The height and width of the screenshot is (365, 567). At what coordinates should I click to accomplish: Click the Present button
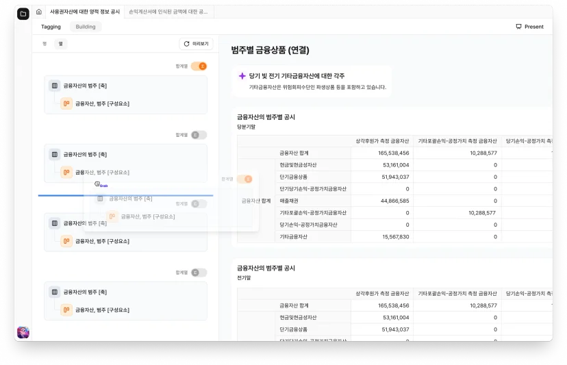pyautogui.click(x=530, y=27)
